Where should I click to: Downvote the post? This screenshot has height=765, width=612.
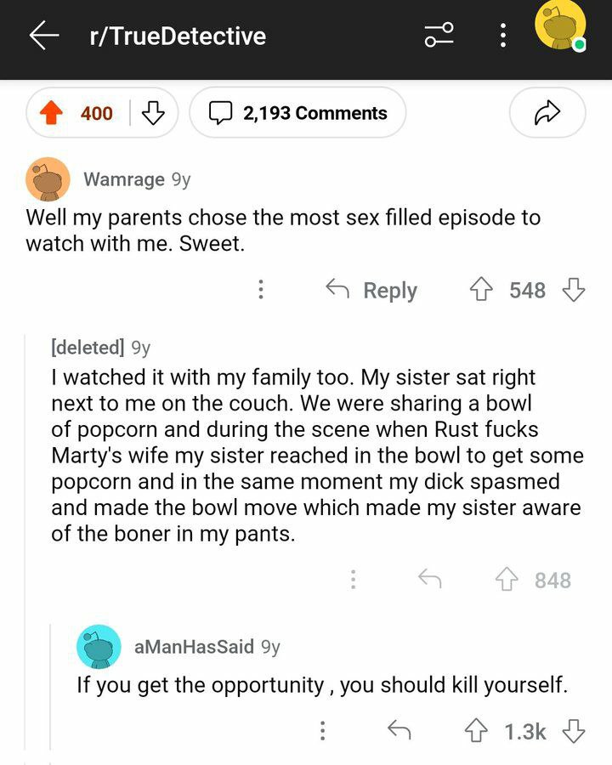152,113
